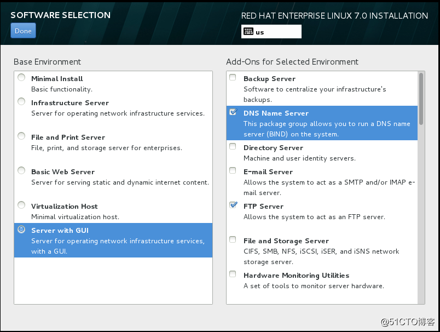Pick the Basic Web Server radio button
Image resolution: width=440 pixels, height=332 pixels.
(x=21, y=171)
